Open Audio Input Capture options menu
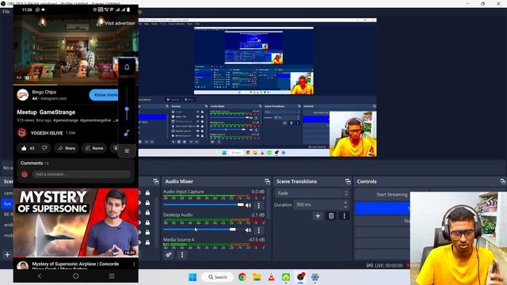 258,205
